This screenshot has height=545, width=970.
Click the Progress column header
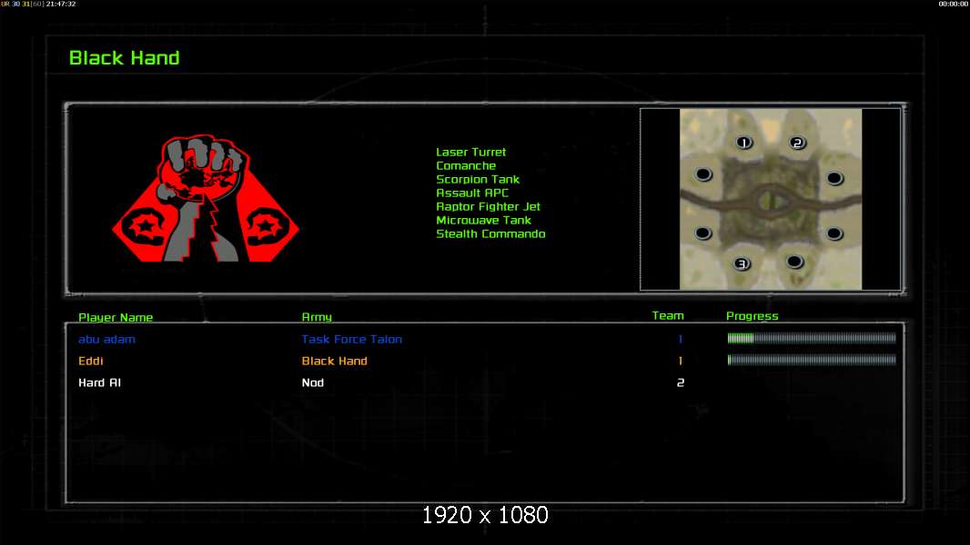[x=753, y=316]
